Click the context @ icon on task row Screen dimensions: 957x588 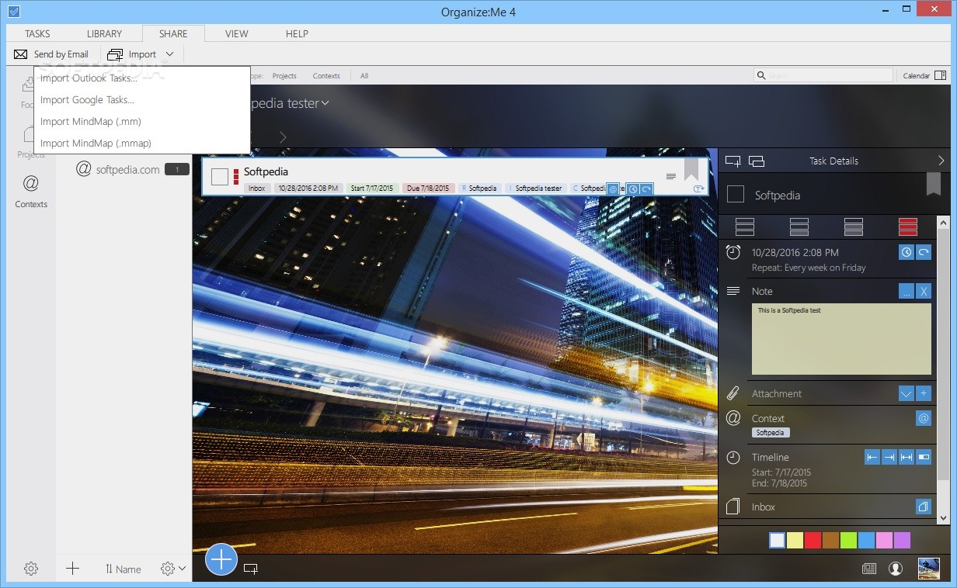coord(613,189)
